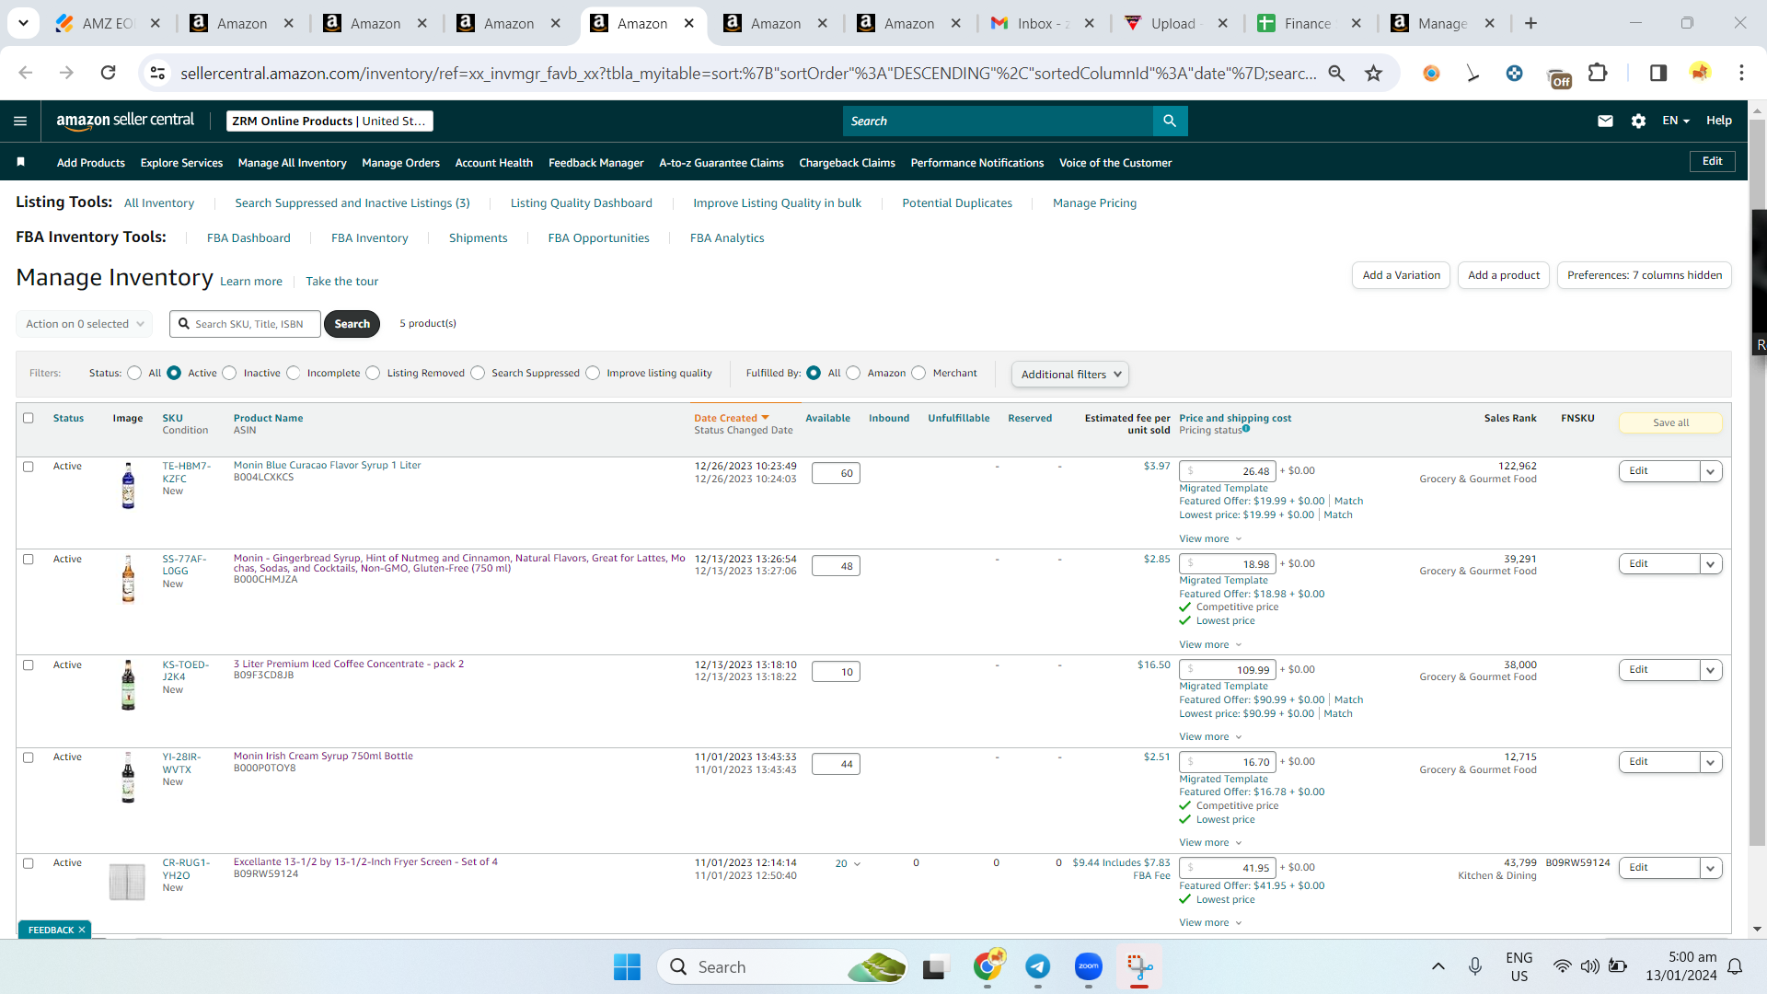This screenshot has width=1767, height=994.
Task: Open Preferences: 7 columns hidden
Action: (1644, 275)
